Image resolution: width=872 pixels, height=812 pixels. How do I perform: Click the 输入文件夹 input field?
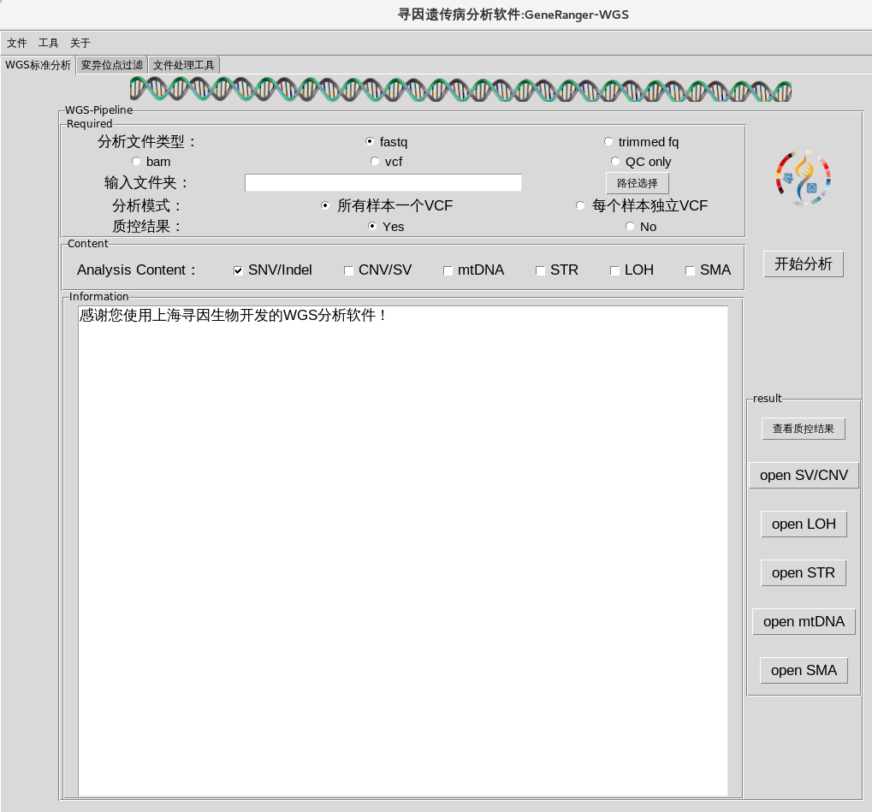click(x=383, y=183)
